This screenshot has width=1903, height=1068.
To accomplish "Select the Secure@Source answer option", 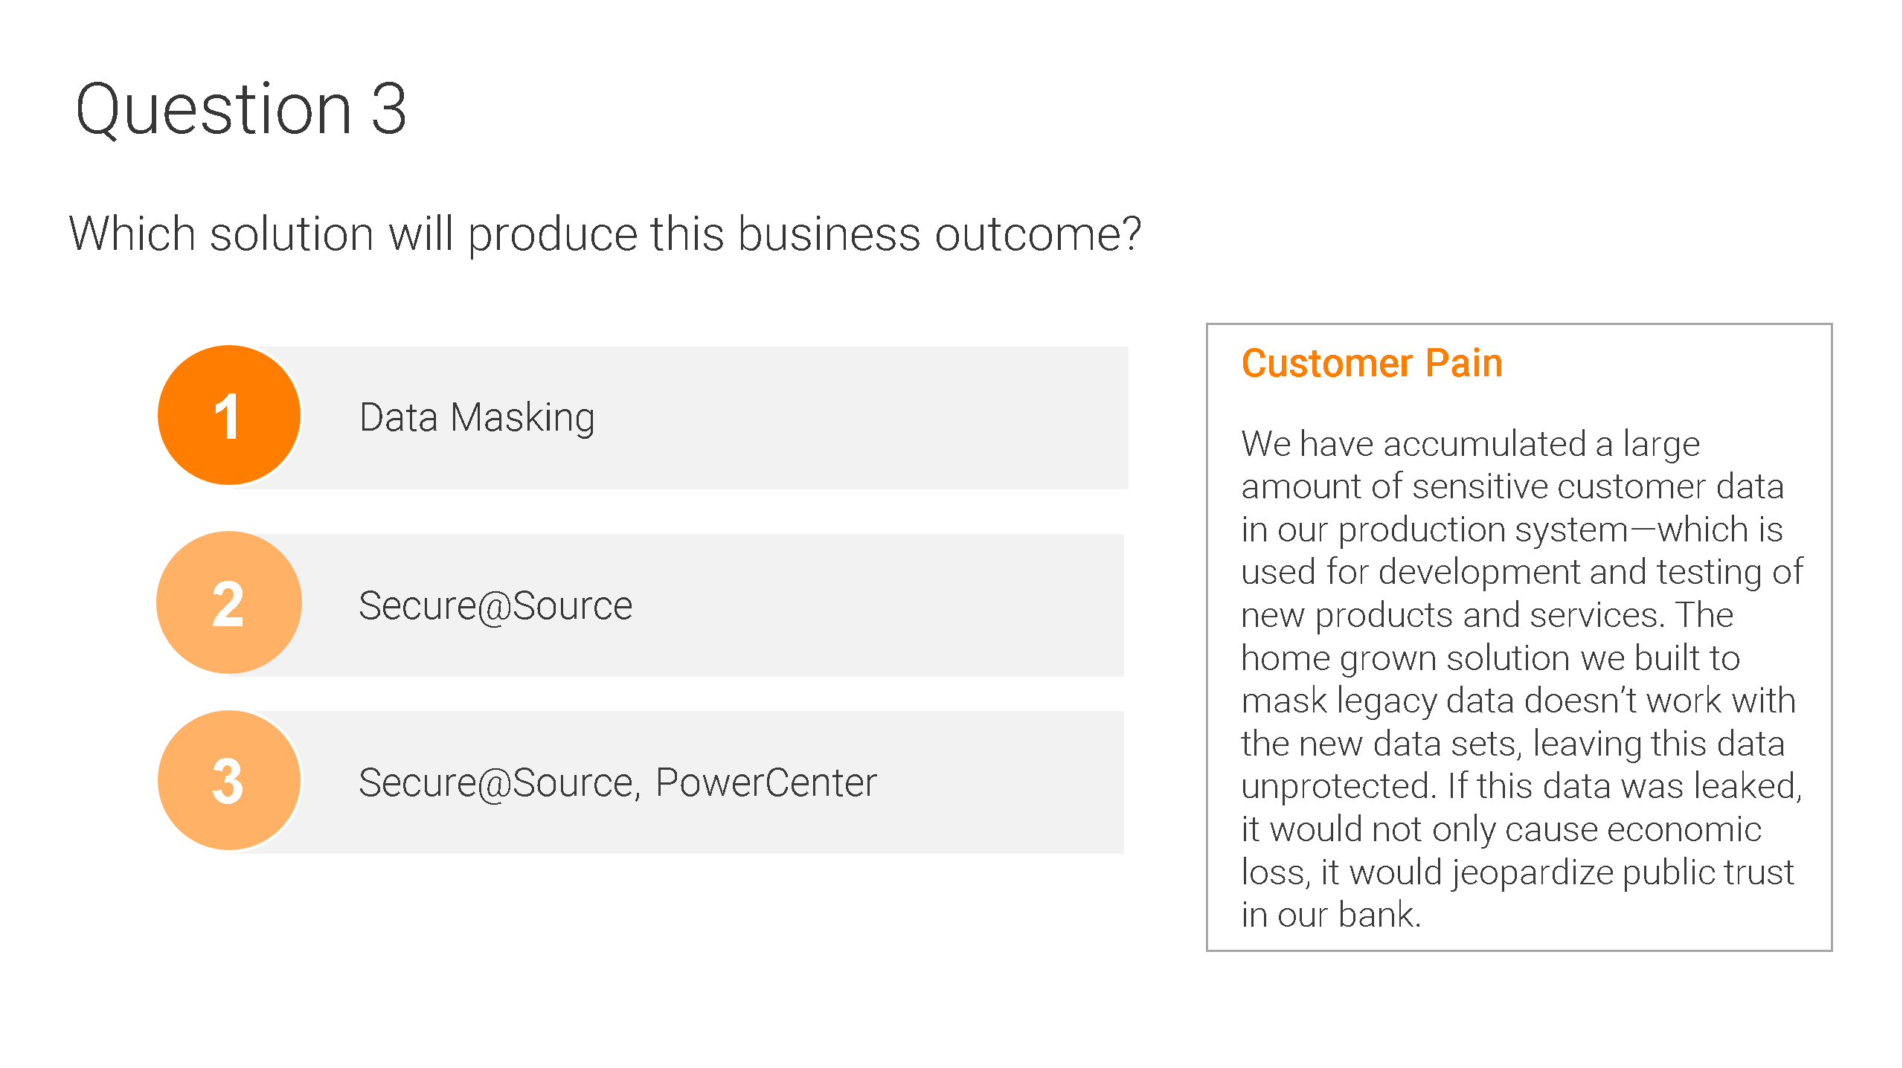I will tap(495, 605).
